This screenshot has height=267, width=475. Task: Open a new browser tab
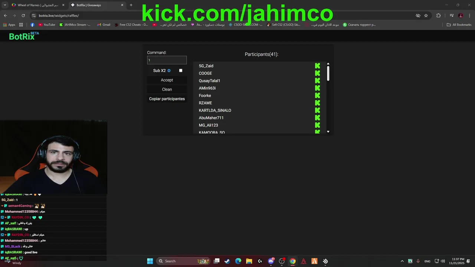click(x=131, y=5)
